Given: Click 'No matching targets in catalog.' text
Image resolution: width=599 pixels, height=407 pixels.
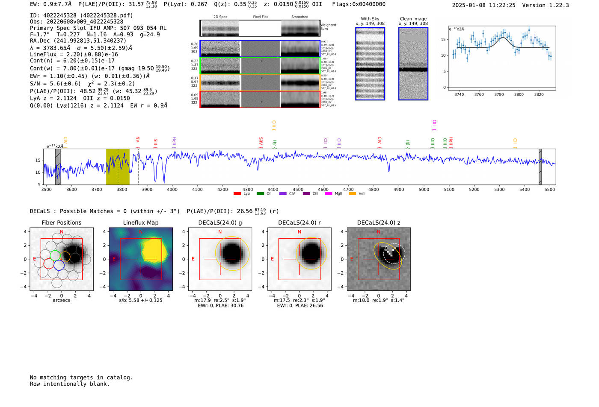Looking at the screenshot, I should 81,378.
